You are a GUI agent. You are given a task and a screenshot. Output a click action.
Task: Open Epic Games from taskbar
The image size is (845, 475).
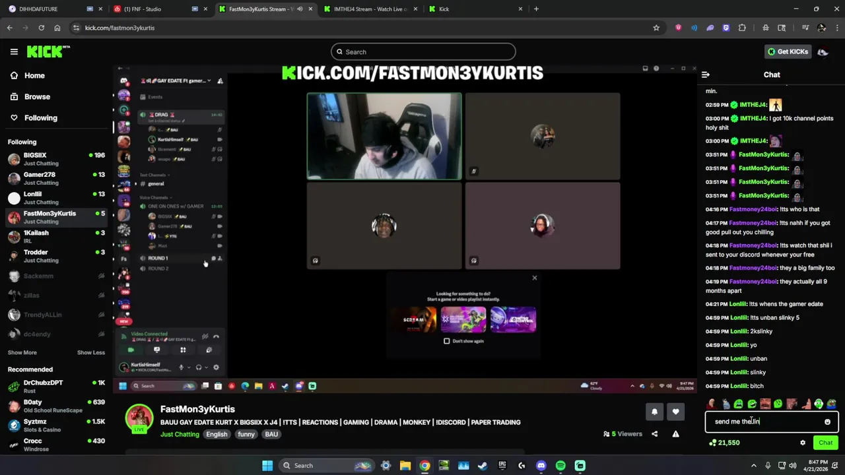[502, 466]
